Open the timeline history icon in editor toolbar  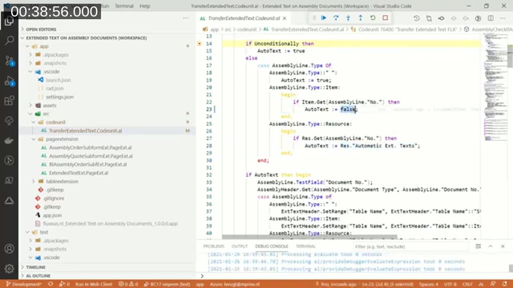coord(416,18)
